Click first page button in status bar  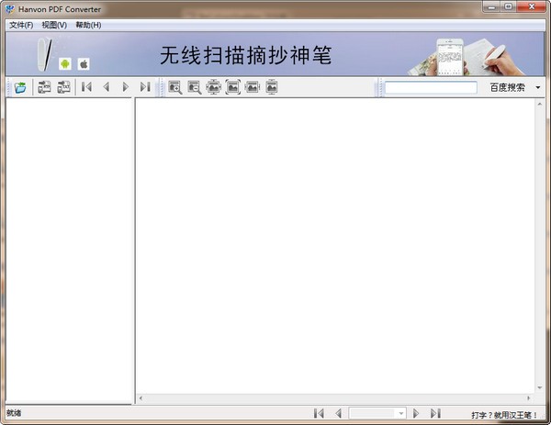pos(319,413)
